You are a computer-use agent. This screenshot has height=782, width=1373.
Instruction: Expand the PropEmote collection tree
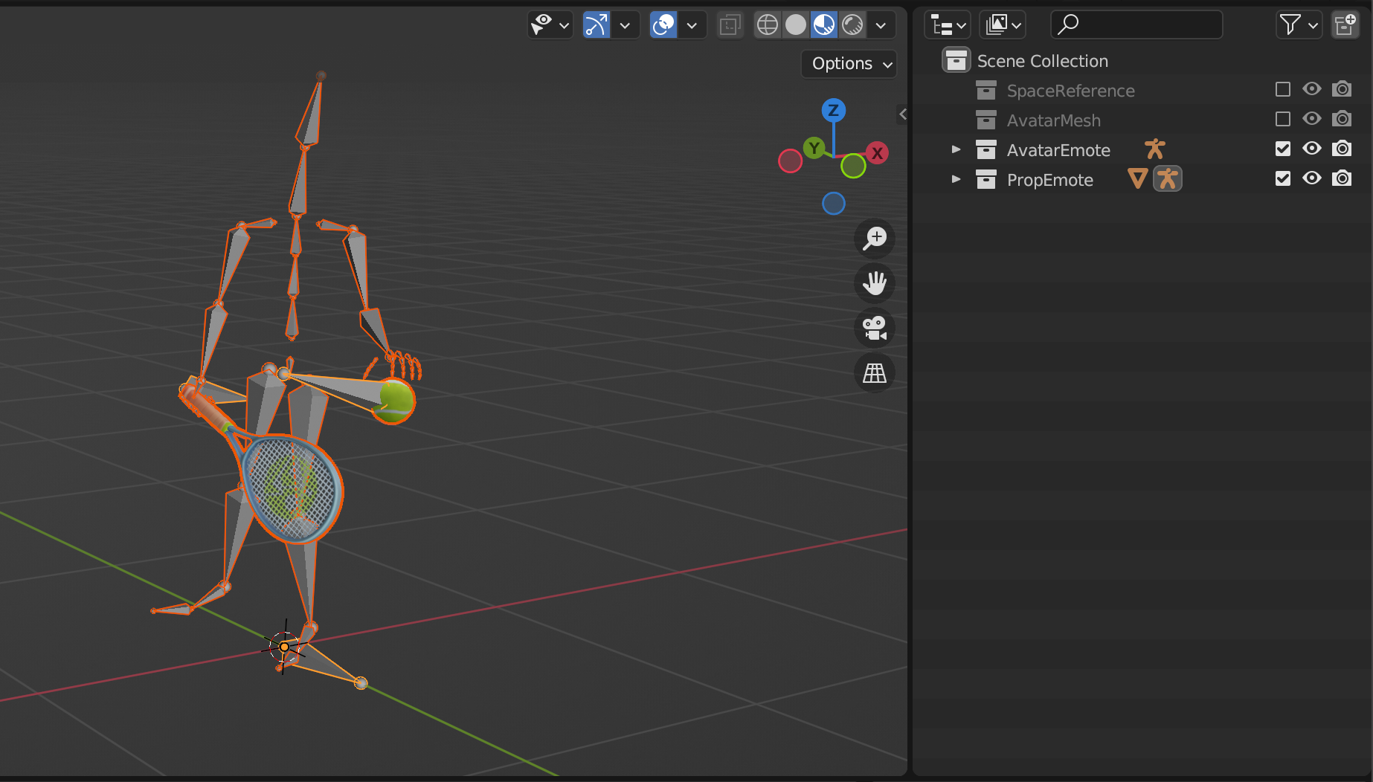coord(956,179)
